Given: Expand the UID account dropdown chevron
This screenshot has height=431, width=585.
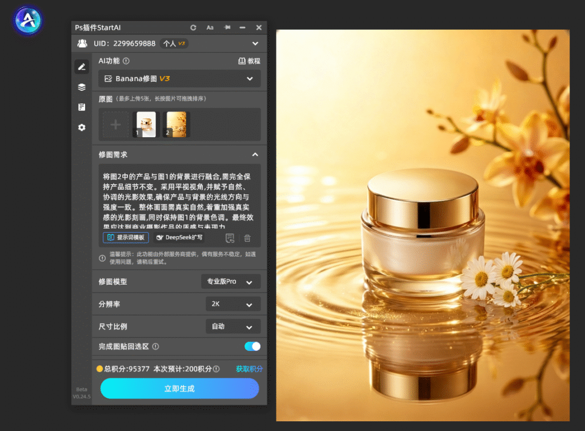Looking at the screenshot, I should tap(255, 43).
